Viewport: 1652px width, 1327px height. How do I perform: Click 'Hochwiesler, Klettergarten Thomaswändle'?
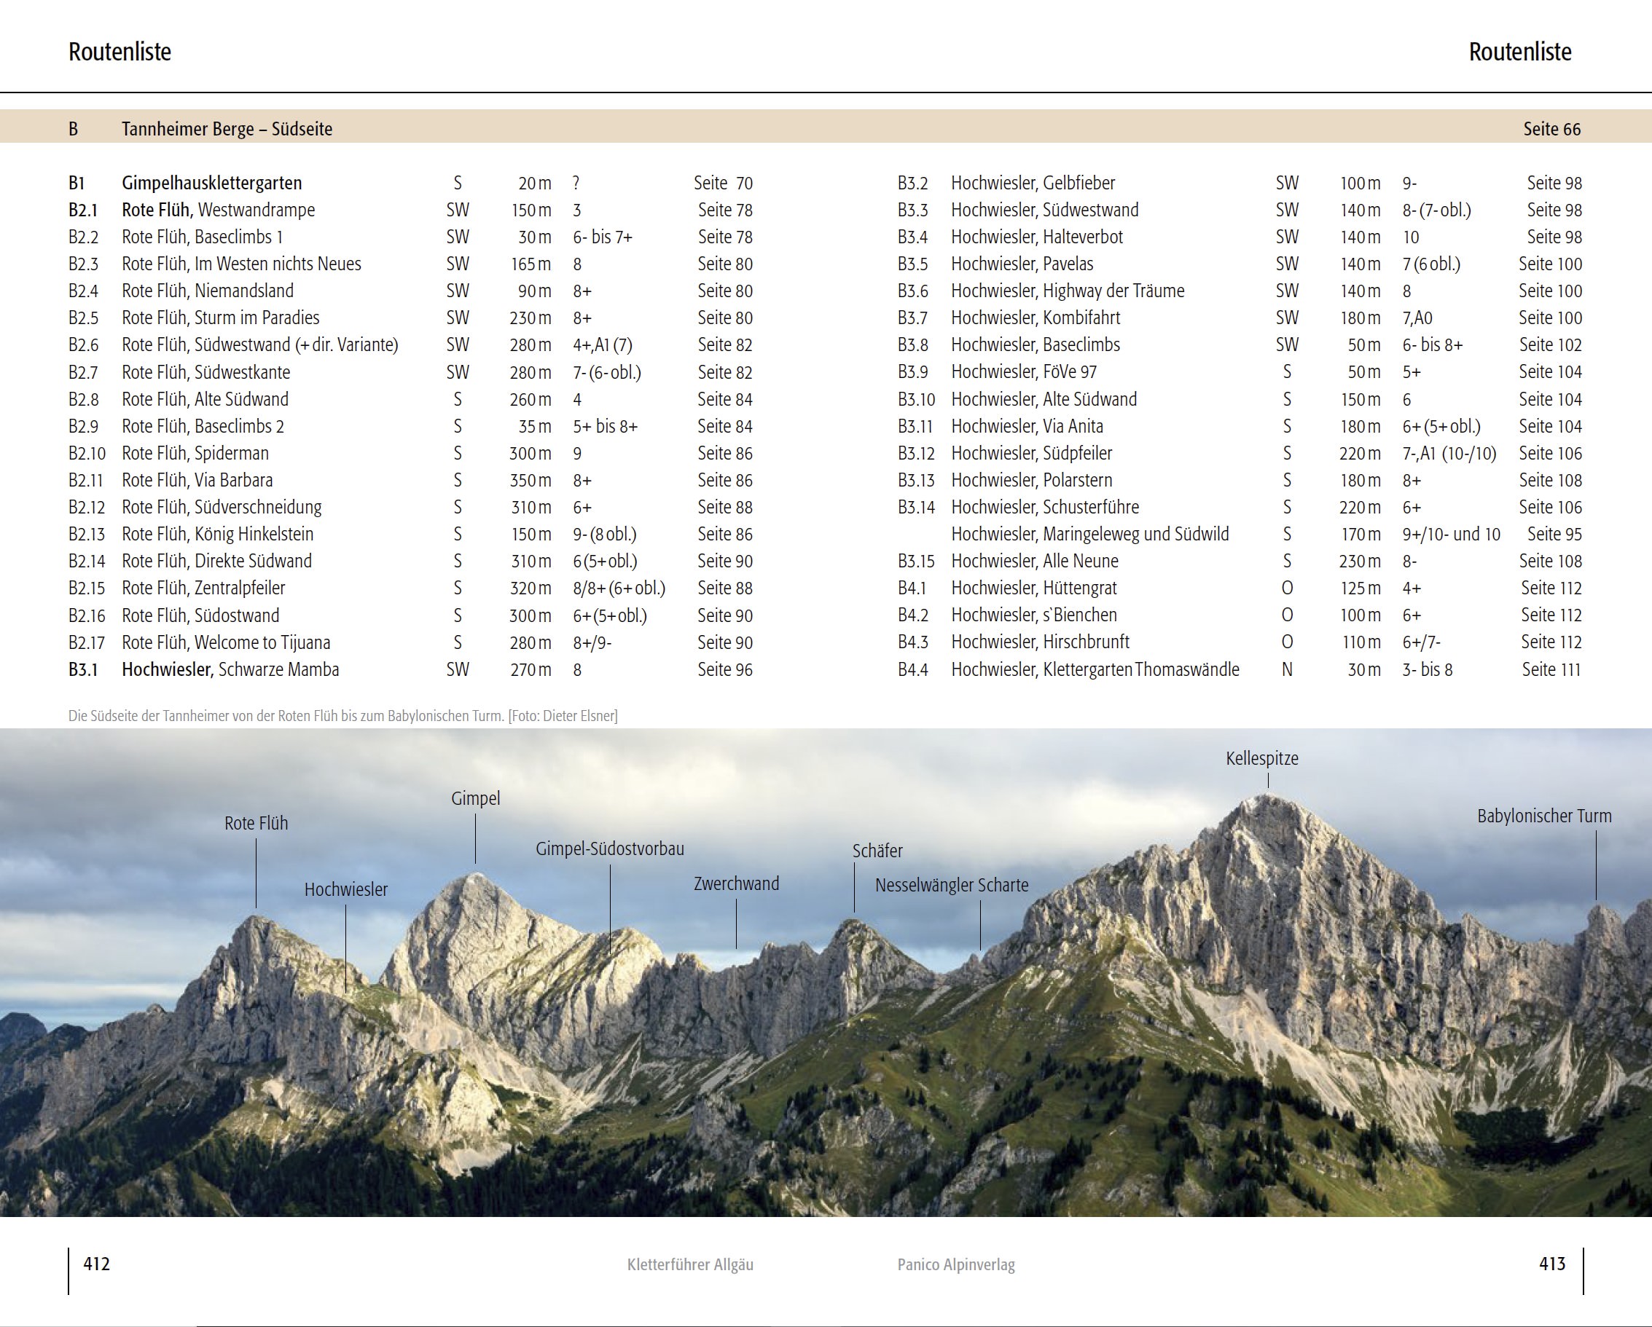point(1095,669)
